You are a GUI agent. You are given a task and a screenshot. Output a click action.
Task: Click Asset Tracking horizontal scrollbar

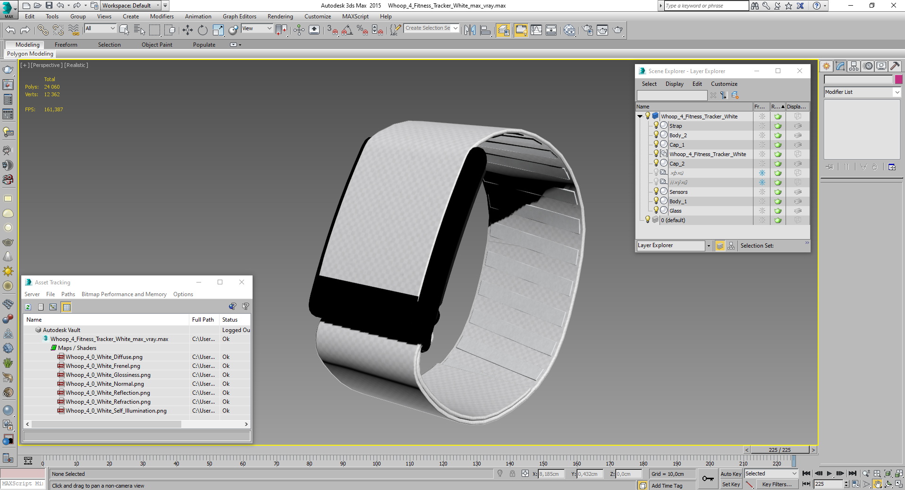click(x=106, y=424)
